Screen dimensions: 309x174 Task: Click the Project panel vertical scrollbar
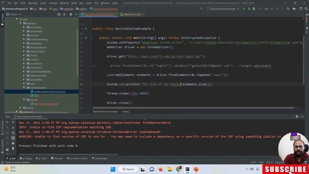pyautogui.click(x=78, y=53)
